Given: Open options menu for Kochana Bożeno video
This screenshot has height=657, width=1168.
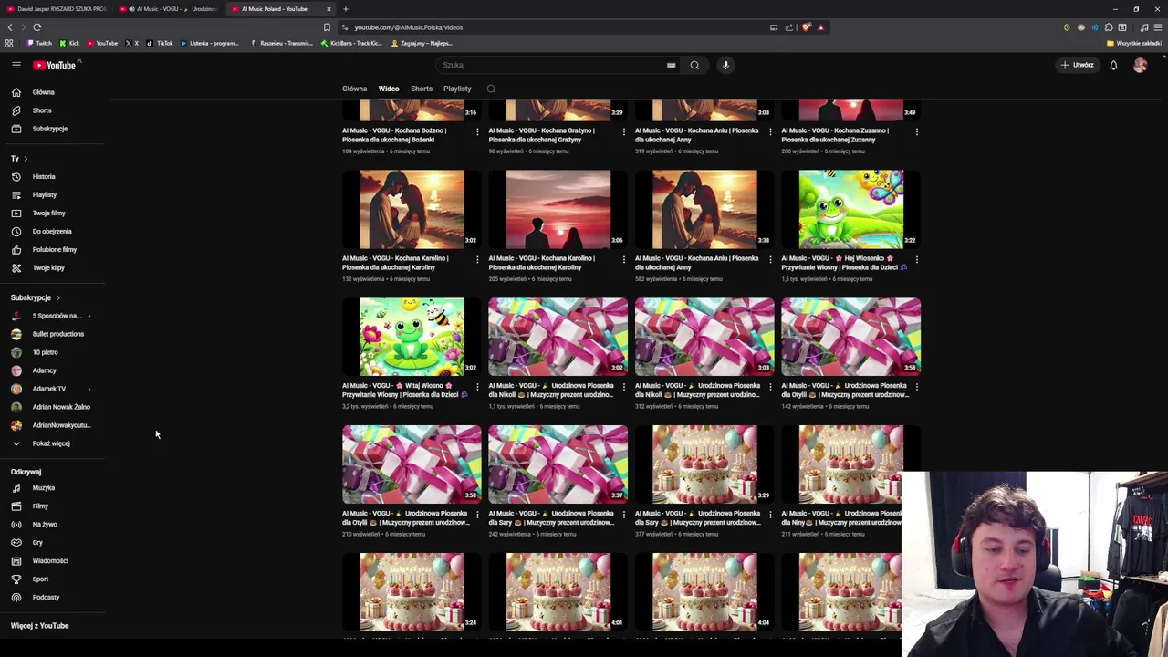Looking at the screenshot, I should tap(477, 131).
